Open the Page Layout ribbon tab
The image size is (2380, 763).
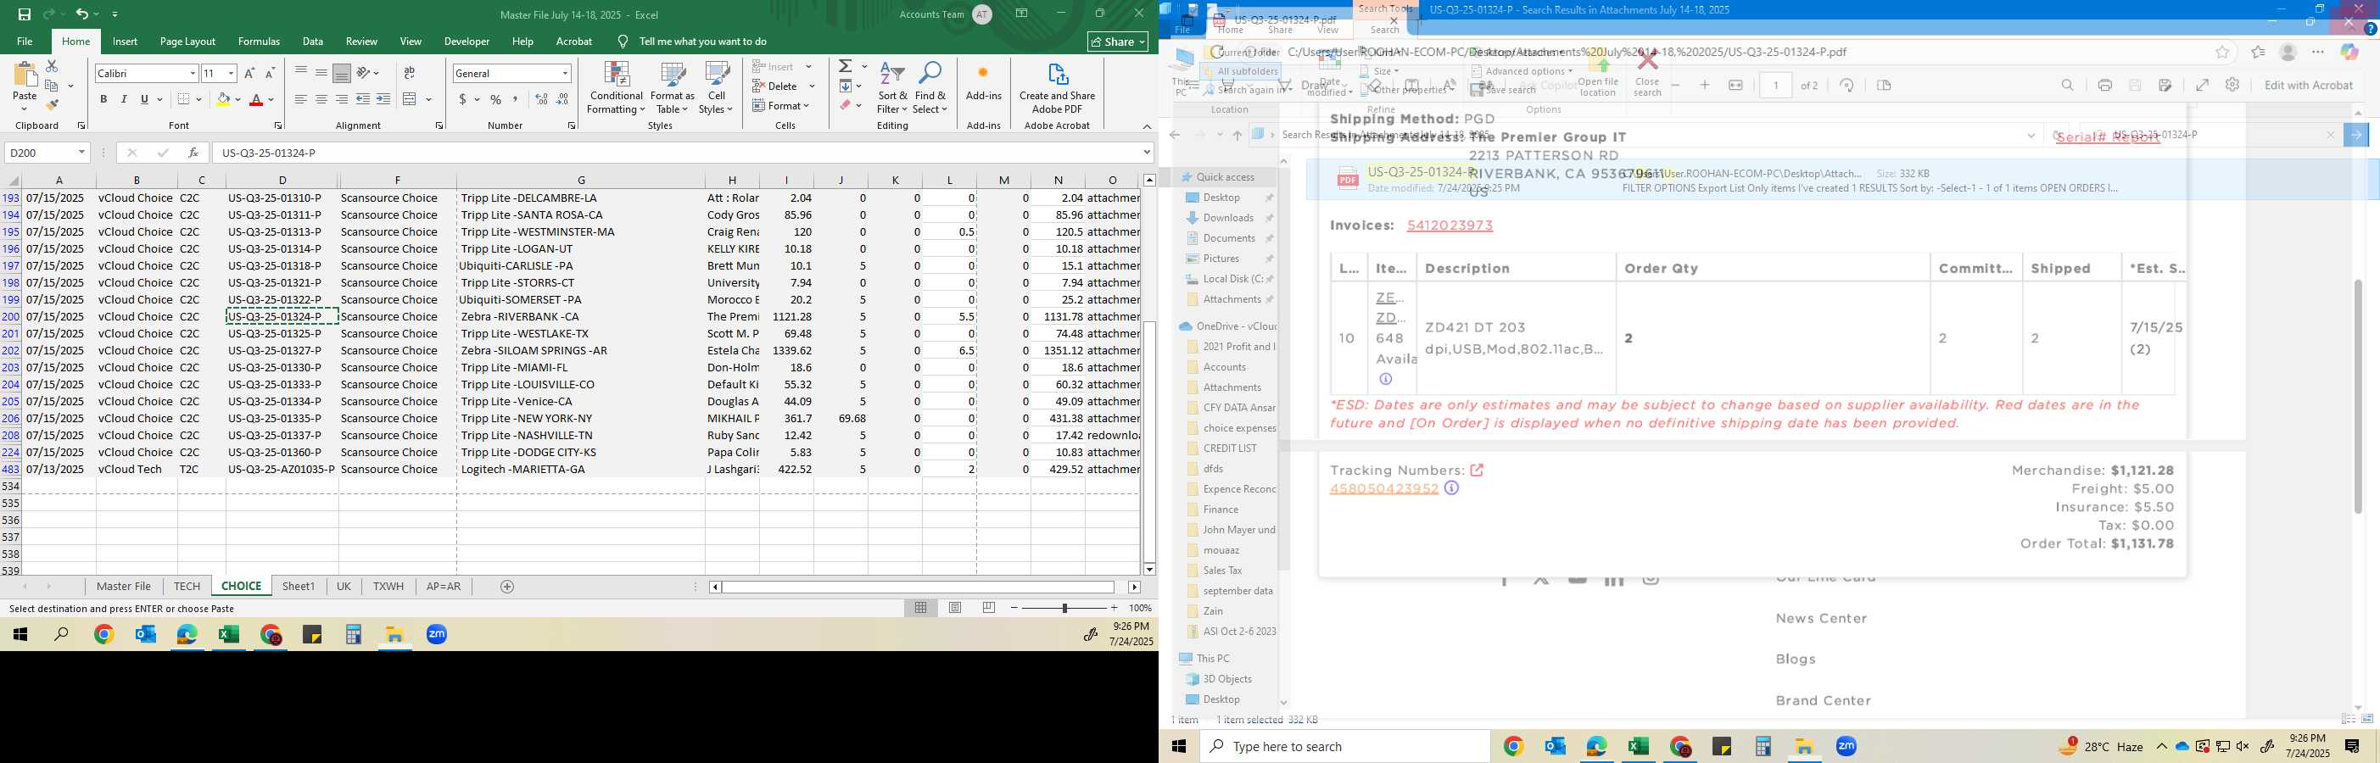[187, 42]
